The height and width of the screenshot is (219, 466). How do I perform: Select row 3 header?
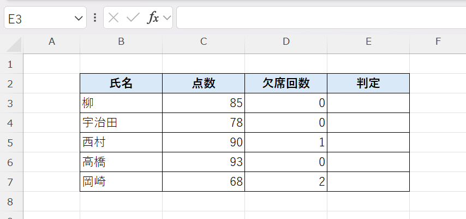click(11, 103)
